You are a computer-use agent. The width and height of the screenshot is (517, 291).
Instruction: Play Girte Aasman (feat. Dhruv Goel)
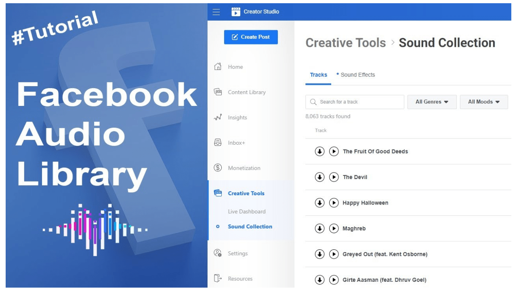[334, 279]
